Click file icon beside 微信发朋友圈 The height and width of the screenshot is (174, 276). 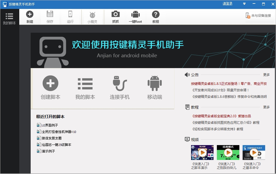(x=39, y=138)
